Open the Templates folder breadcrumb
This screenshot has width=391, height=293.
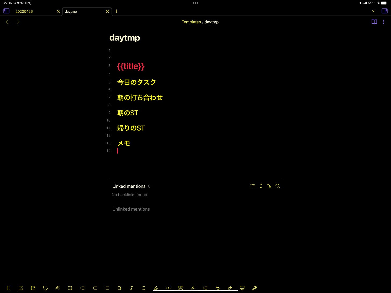pos(191,22)
